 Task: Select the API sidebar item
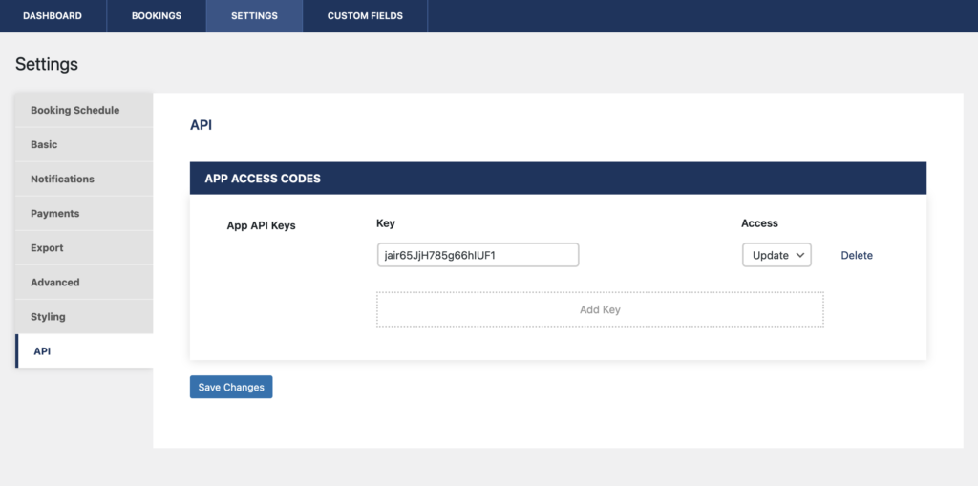[x=84, y=350]
